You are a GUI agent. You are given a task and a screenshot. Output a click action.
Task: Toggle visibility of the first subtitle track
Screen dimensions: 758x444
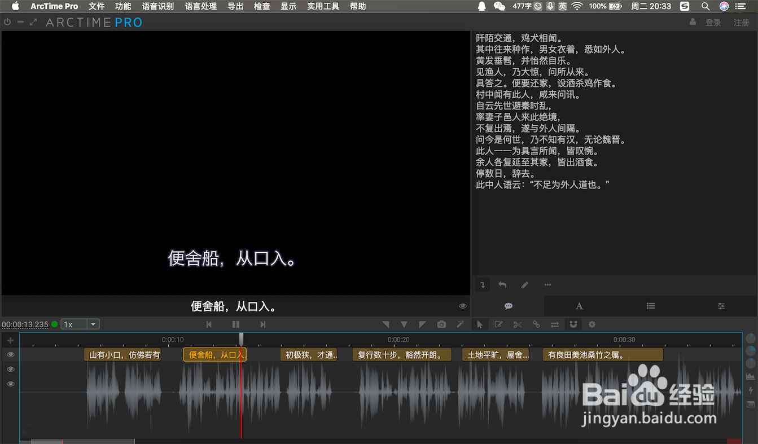point(10,355)
